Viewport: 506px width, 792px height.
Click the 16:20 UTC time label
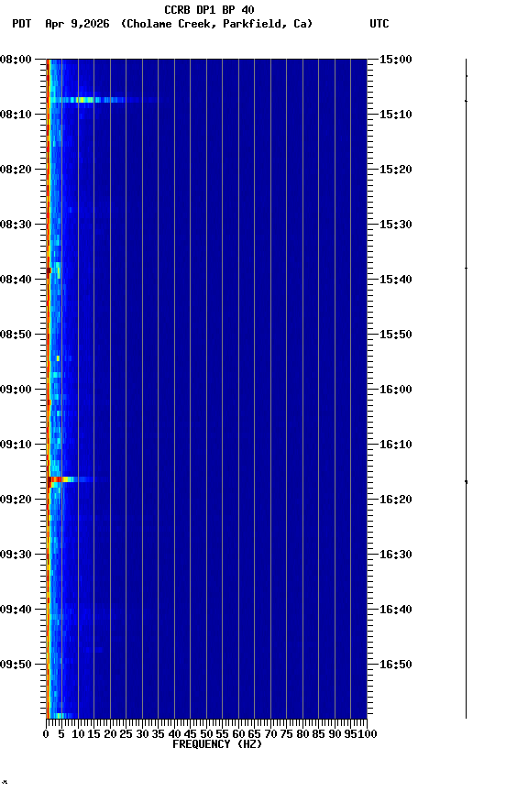tap(396, 500)
